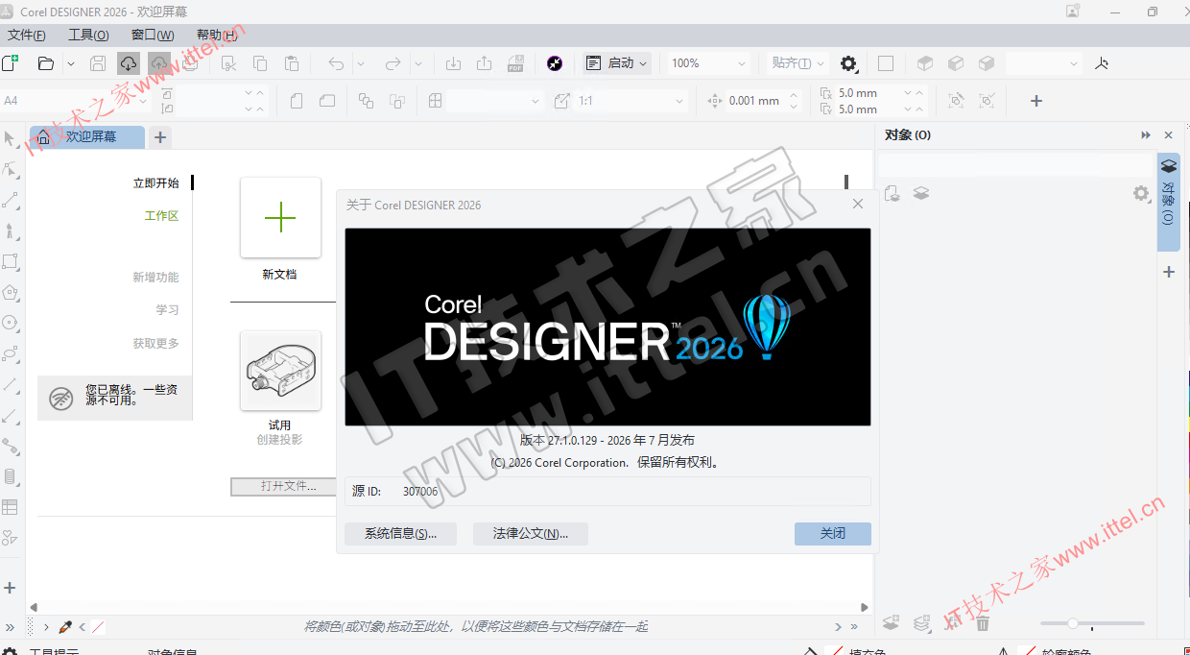Select the Ellipse tool in toolbox

11,323
